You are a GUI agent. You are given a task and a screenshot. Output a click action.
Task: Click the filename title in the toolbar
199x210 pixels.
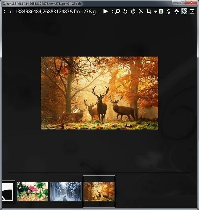pos(54,12)
